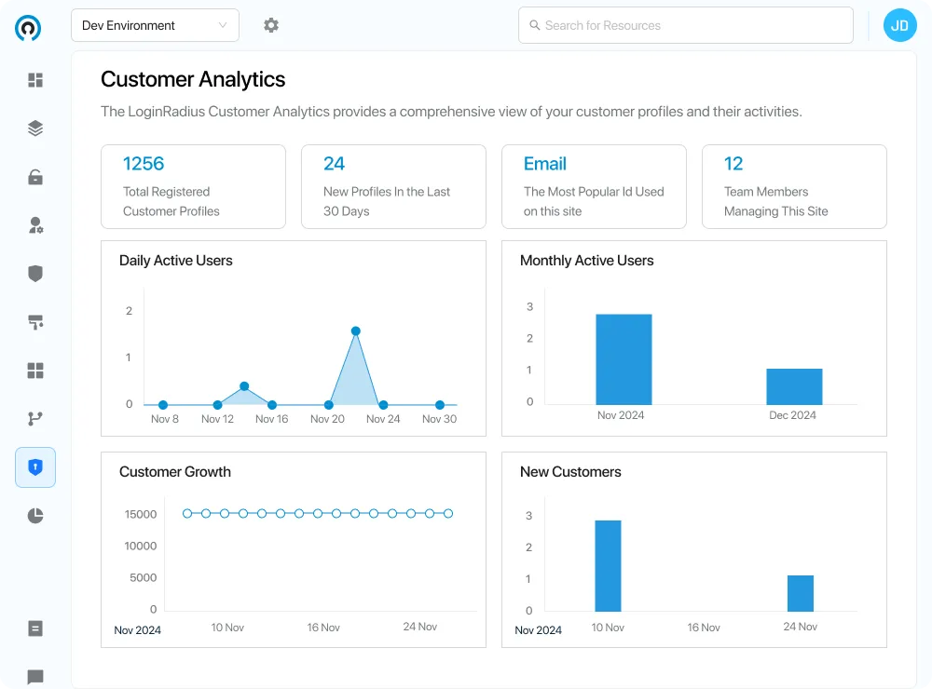Image resolution: width=932 pixels, height=689 pixels.
Task: Select the Nov 2024 bar in Monthly Active Users
Action: point(623,358)
